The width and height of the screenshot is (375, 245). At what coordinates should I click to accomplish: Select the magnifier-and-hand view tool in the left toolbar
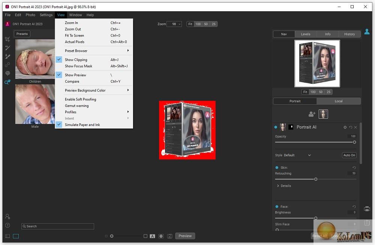point(7,82)
